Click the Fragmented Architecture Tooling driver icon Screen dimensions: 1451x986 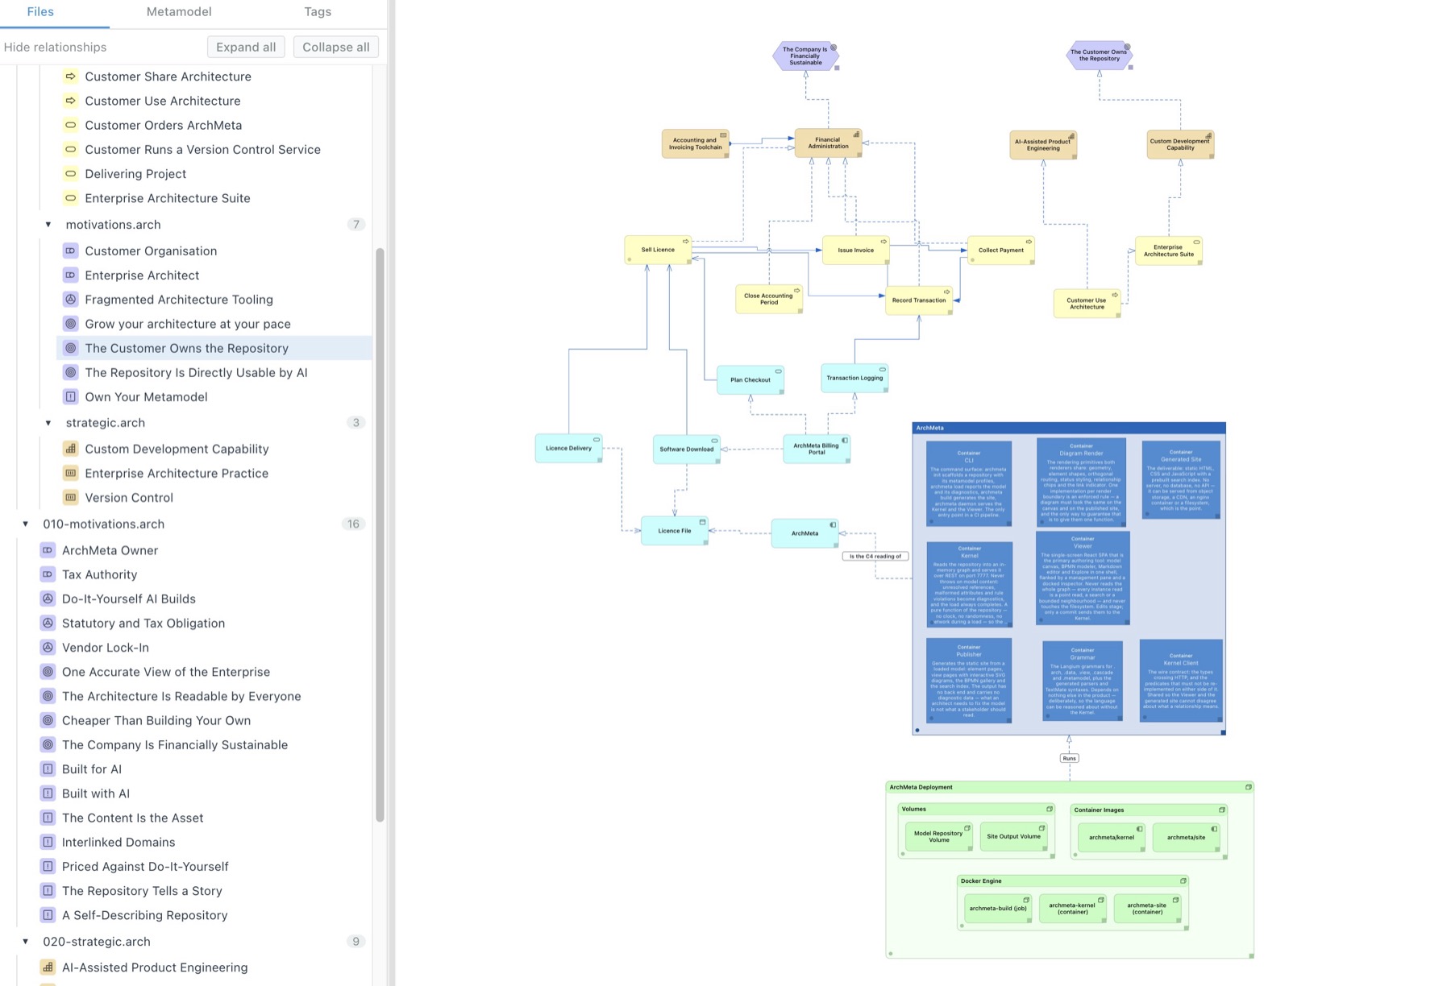click(71, 300)
